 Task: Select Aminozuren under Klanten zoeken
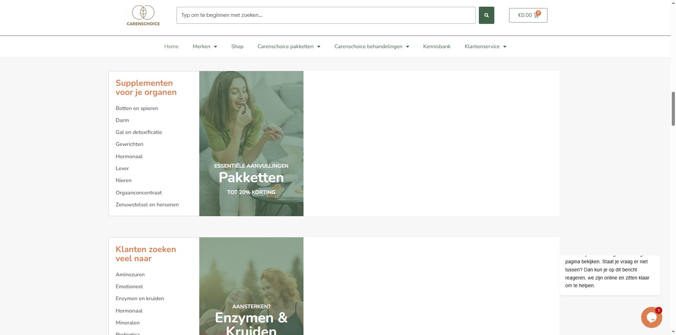click(130, 275)
